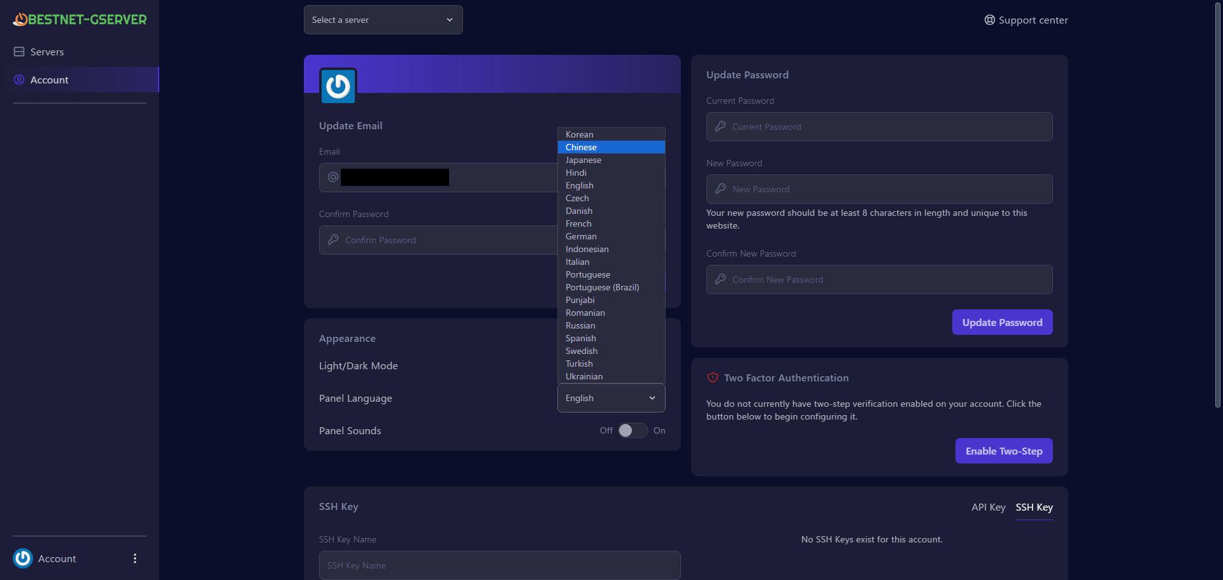The width and height of the screenshot is (1223, 580).
Task: Select Portuguese (Brazil) option
Action: pos(611,287)
